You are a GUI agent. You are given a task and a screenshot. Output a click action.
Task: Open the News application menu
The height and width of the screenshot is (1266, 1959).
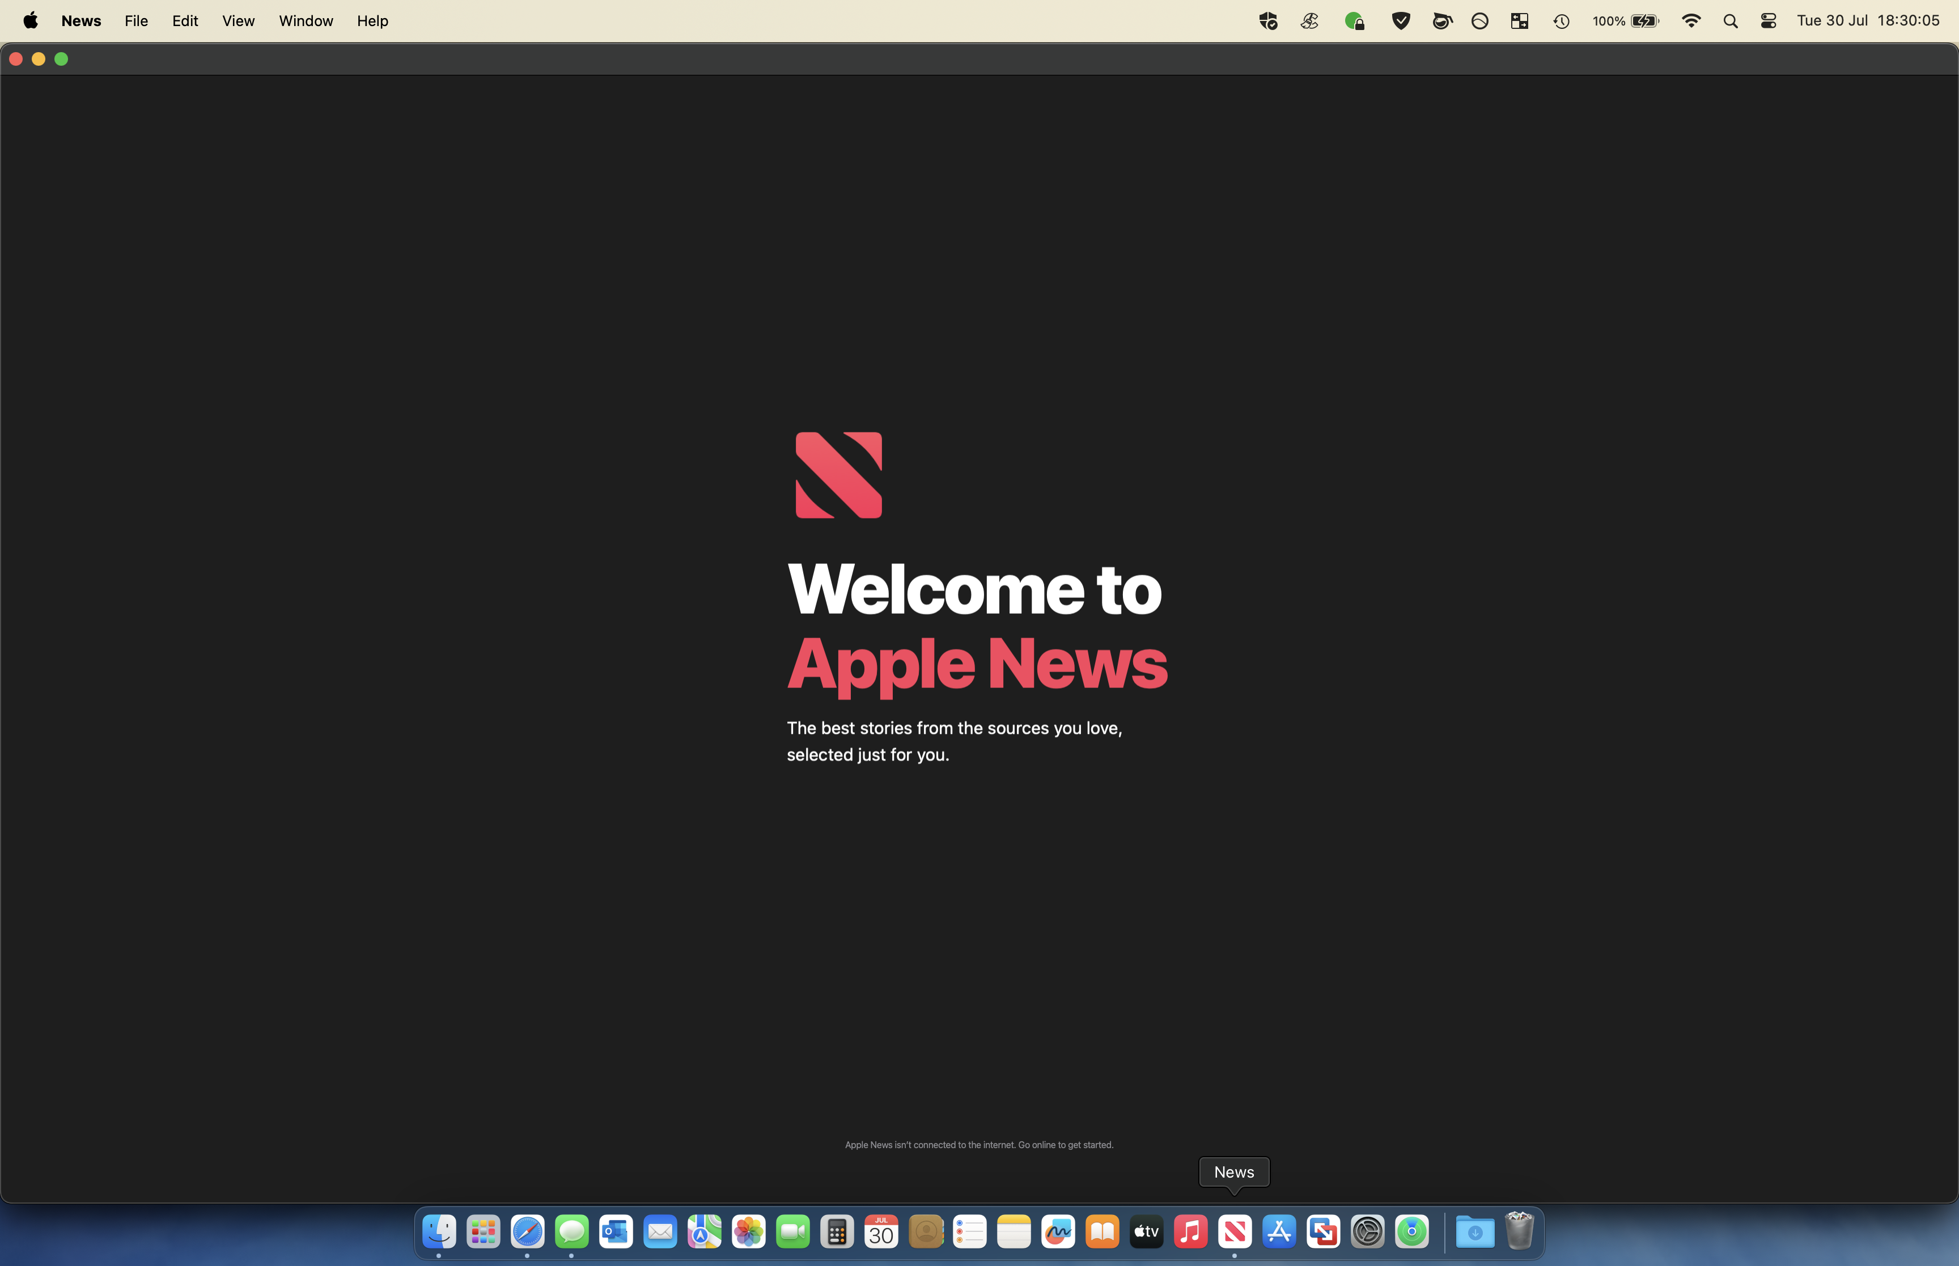point(80,20)
